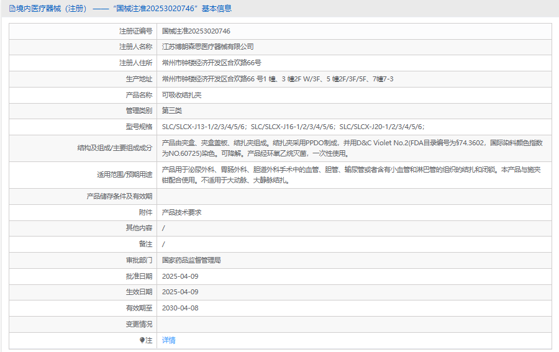This screenshot has width=559, height=352.
Task: Select address 常州市钟楼经济开发区合欢路66号
Action: (211, 63)
